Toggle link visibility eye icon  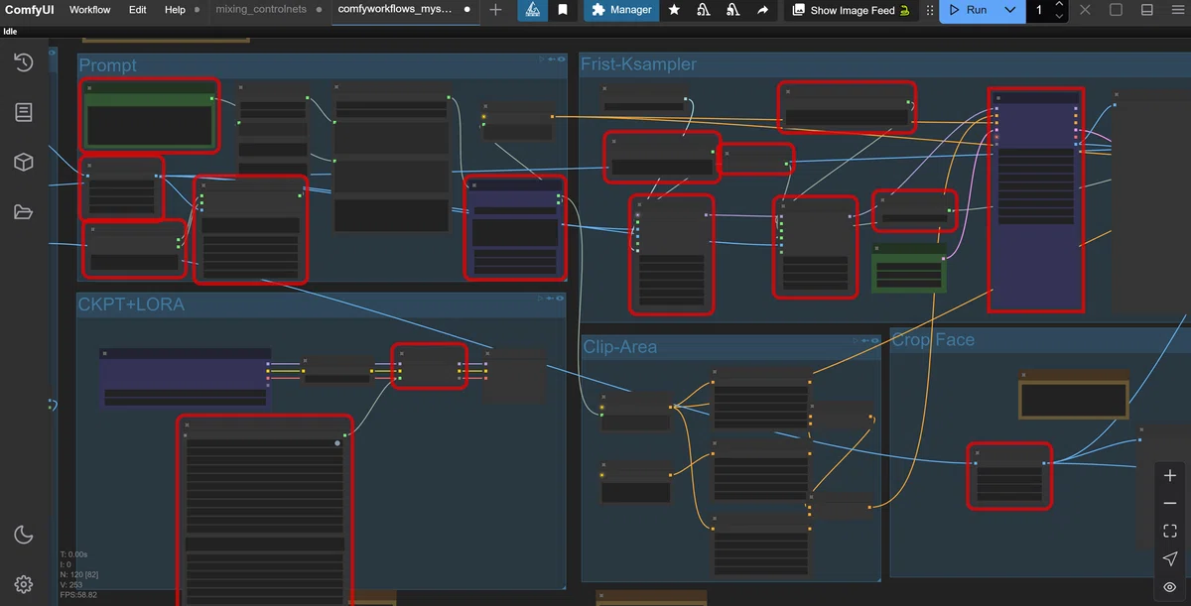coord(1170,587)
